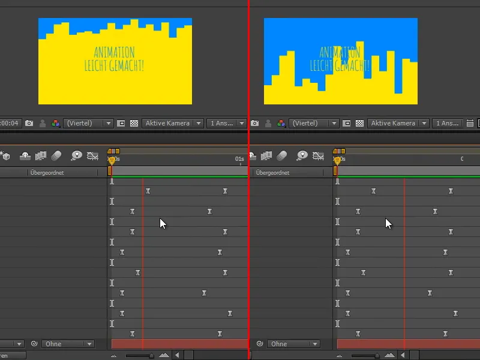Click right timeline zoom slider handle

pyautogui.click(x=377, y=355)
